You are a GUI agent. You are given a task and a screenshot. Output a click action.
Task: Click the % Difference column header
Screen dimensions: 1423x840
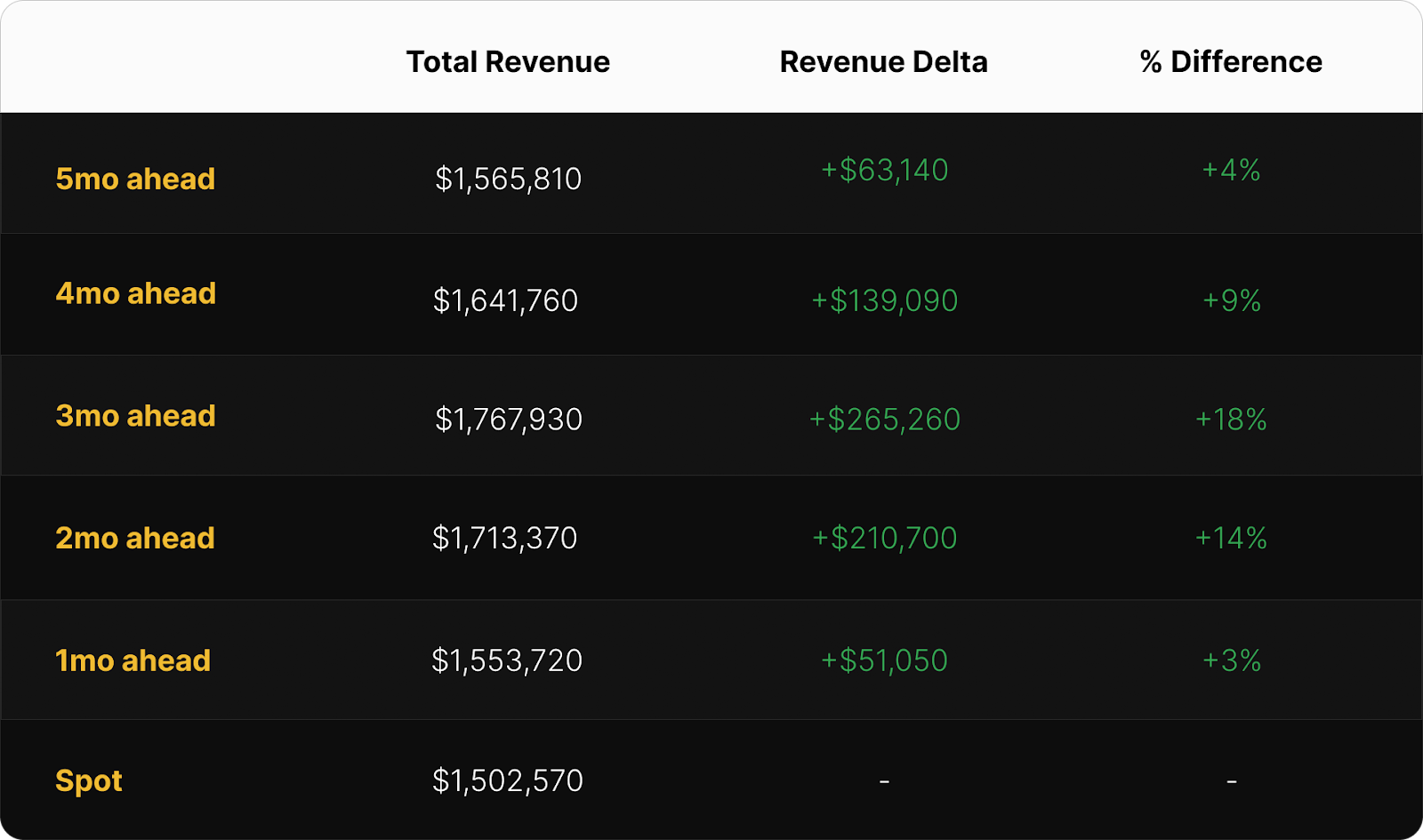(1231, 62)
